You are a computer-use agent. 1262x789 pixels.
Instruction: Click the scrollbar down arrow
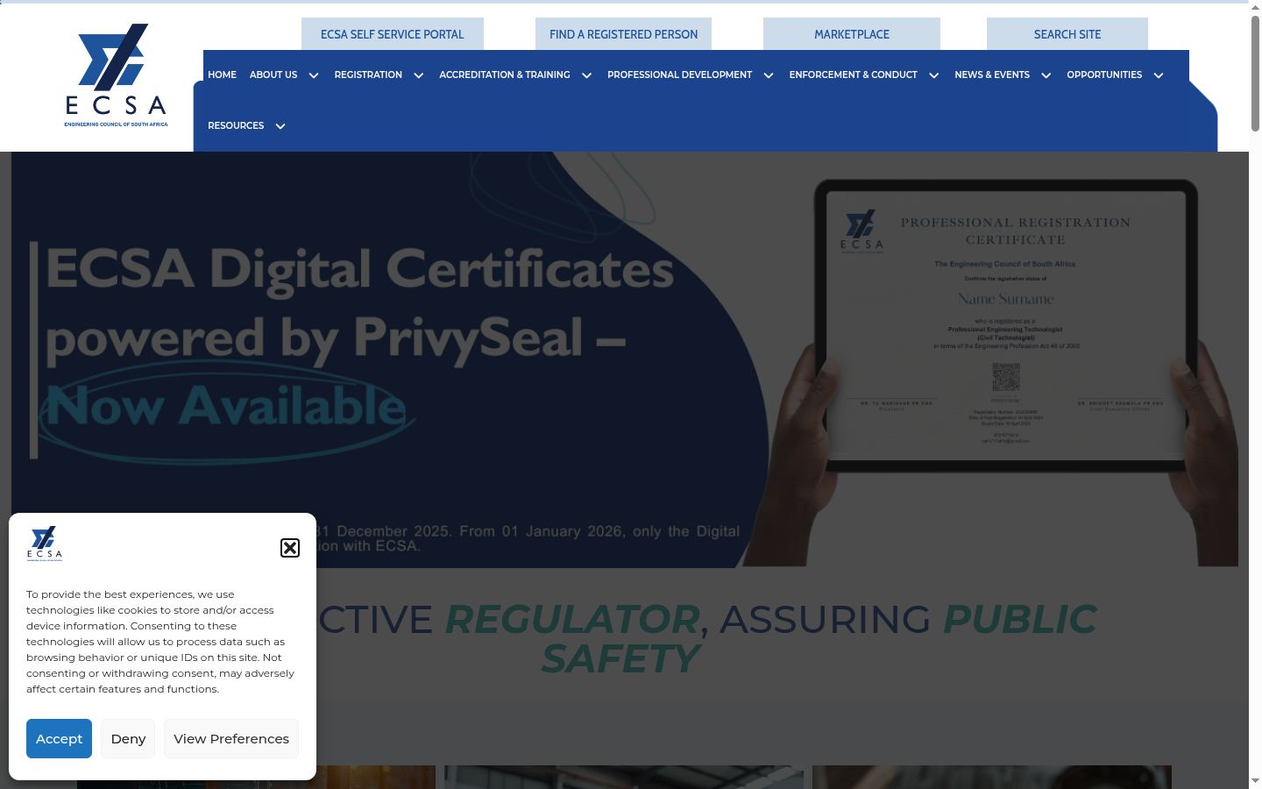point(1255,780)
